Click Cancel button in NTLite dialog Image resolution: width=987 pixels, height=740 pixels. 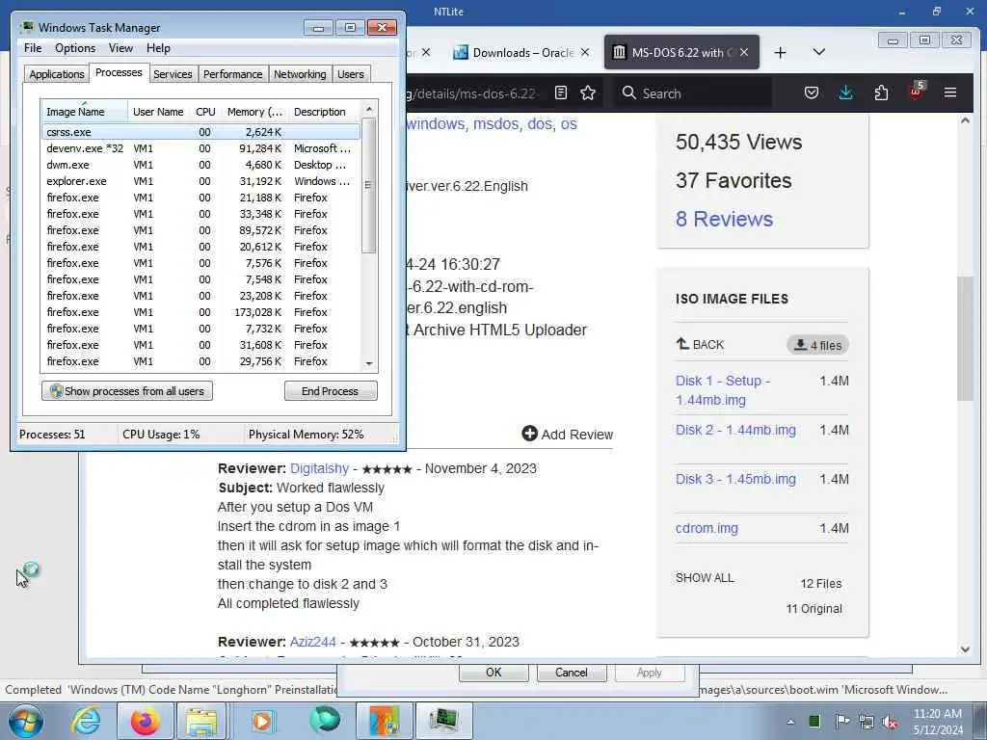(571, 672)
